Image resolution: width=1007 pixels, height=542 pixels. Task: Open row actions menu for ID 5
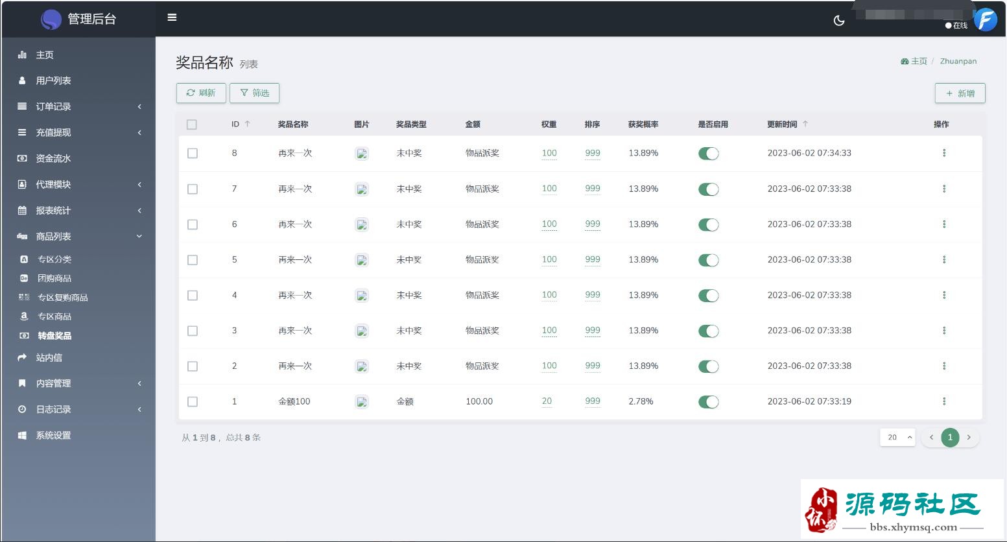(x=944, y=259)
